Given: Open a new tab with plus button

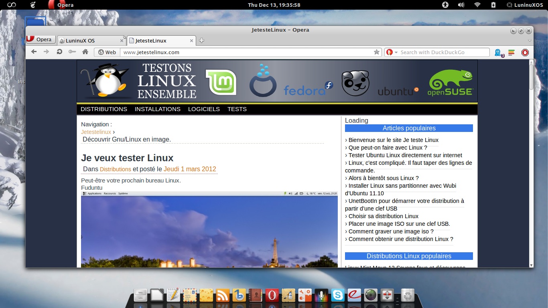Looking at the screenshot, I should click(202, 41).
